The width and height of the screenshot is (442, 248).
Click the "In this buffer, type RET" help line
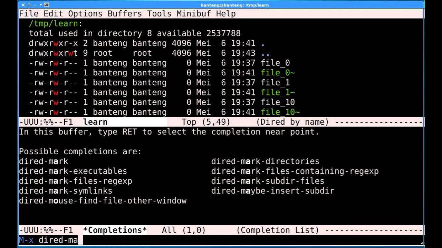(169, 132)
